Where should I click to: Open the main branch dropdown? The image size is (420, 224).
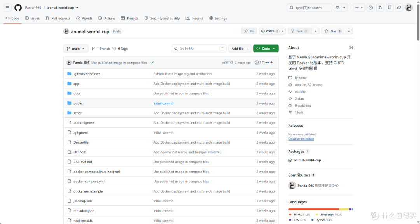76,49
